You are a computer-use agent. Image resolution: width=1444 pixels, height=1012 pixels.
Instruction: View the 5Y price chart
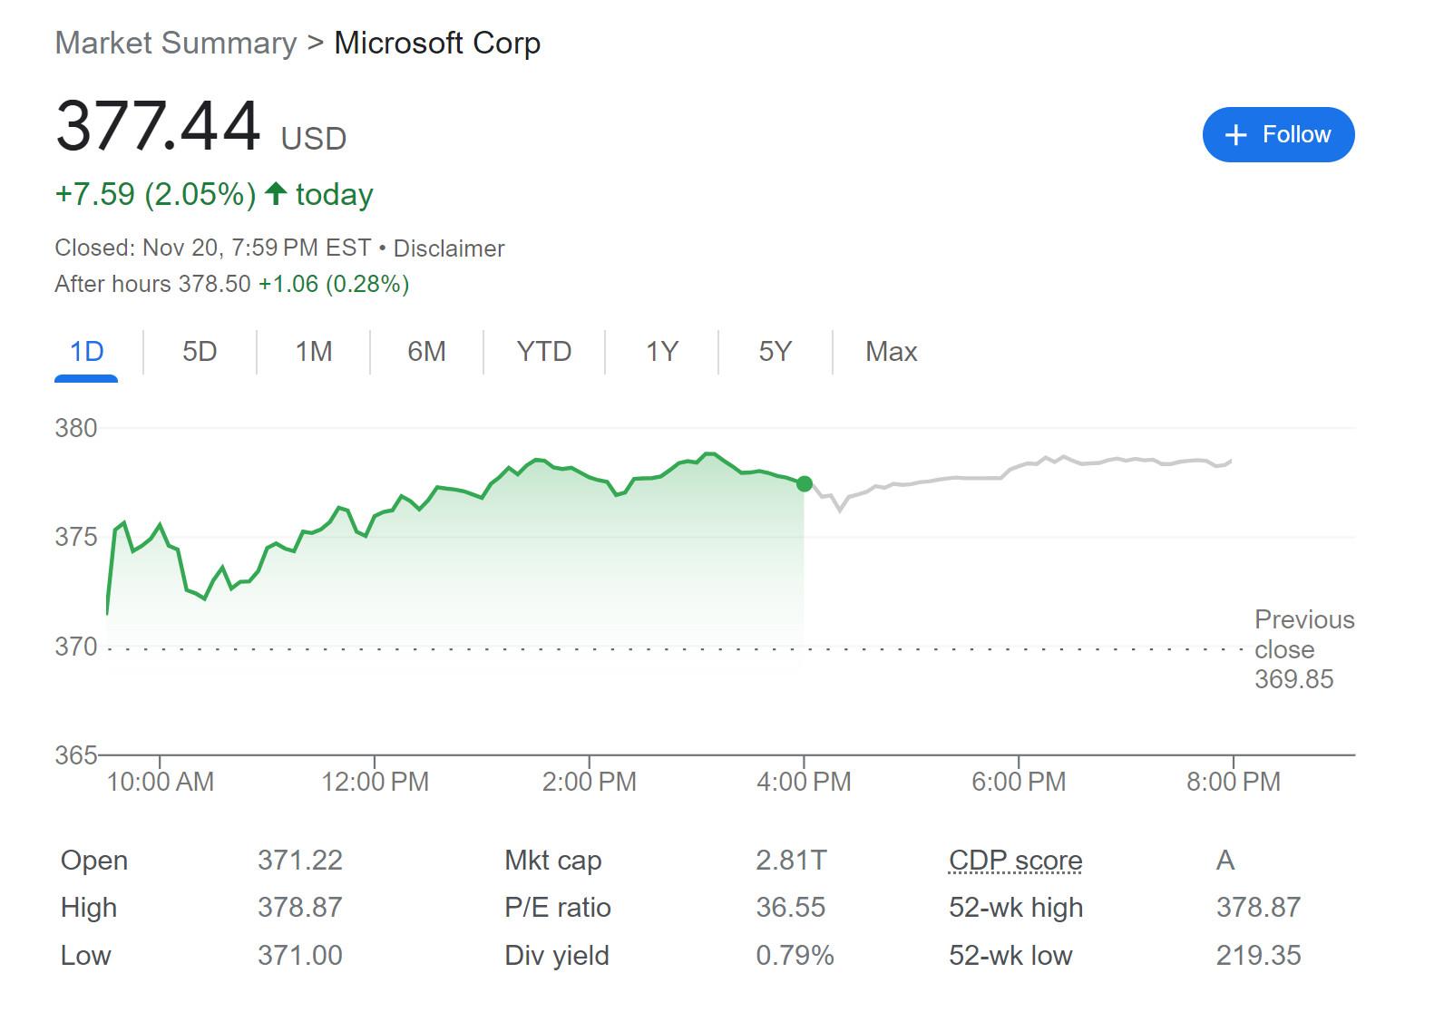coord(776,352)
